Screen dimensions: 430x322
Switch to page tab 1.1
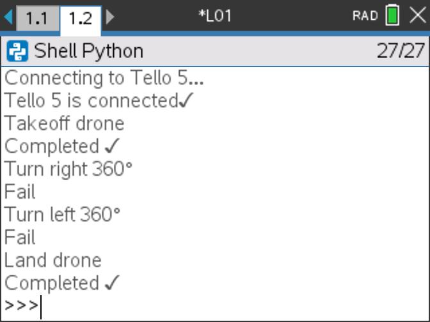coord(37,19)
